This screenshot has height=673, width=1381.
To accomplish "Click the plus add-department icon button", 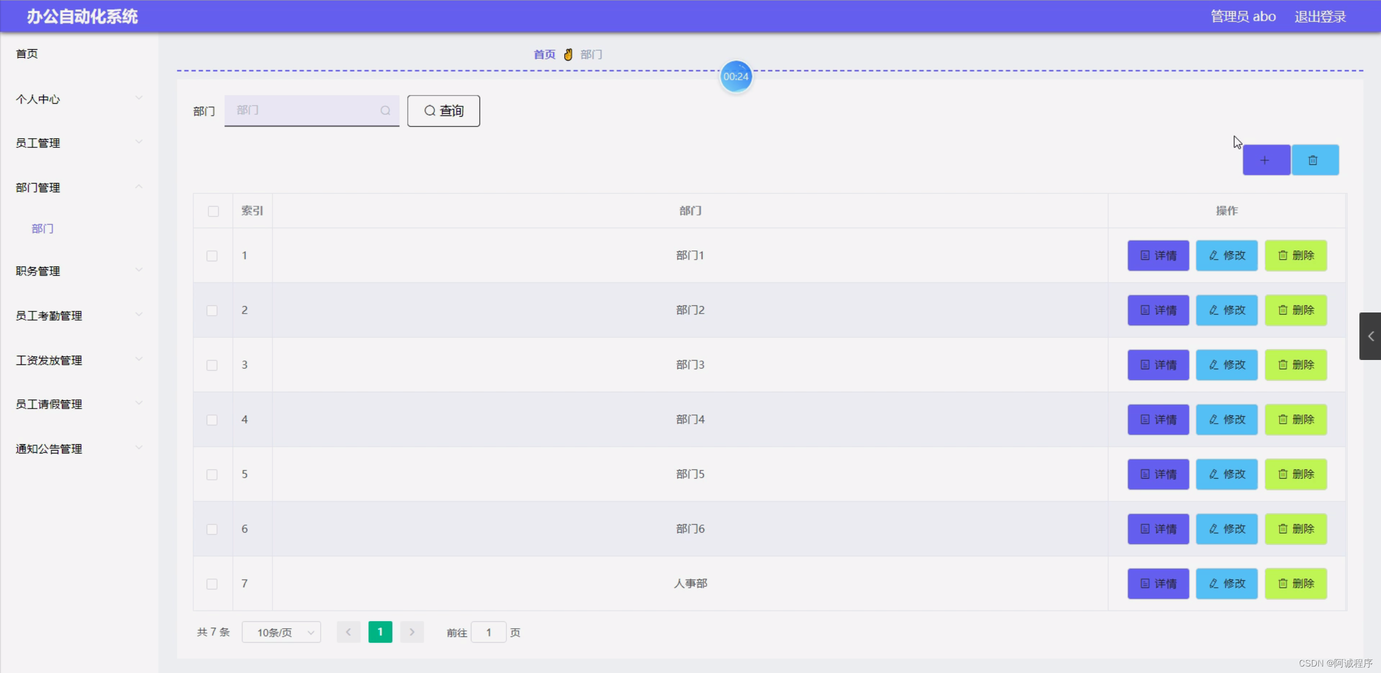I will point(1265,160).
